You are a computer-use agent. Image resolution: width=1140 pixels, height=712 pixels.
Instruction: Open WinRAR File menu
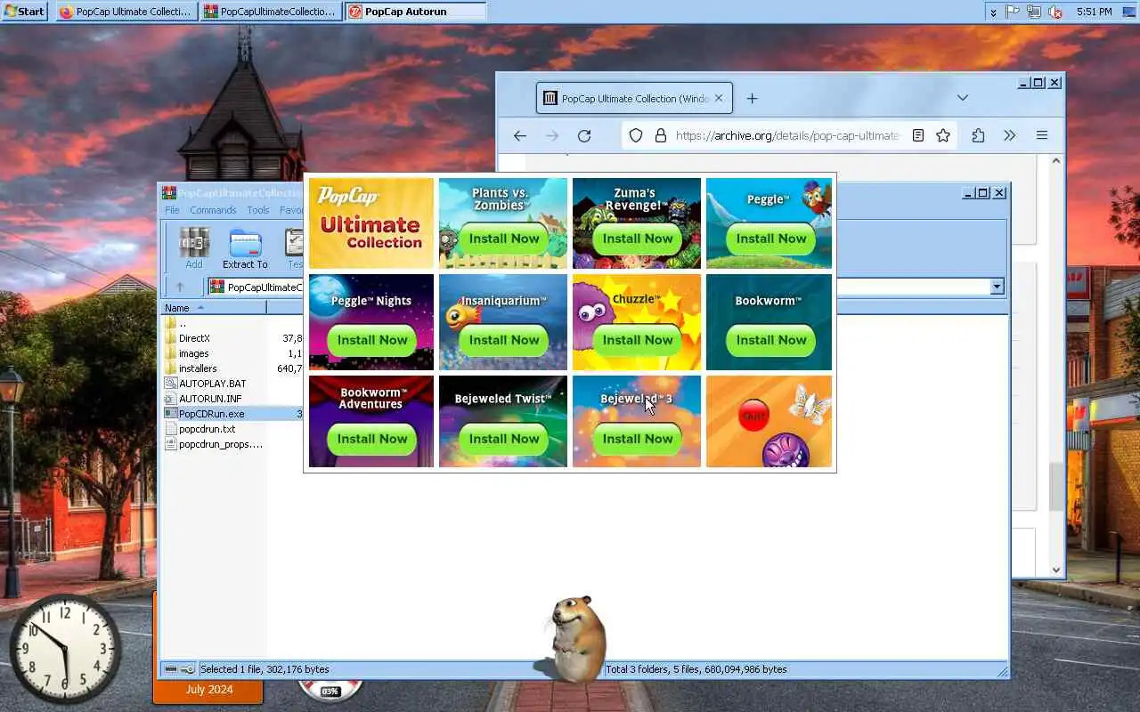[172, 210]
